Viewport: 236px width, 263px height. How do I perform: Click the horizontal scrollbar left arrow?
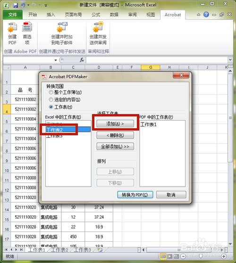point(143,250)
